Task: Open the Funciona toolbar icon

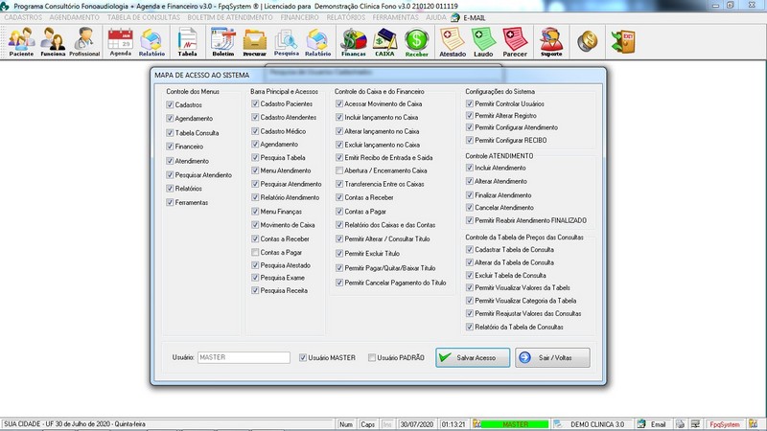Action: [53, 42]
